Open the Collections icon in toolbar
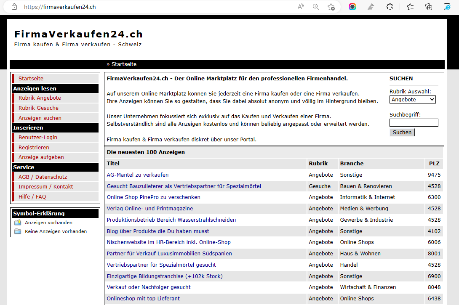The image size is (459, 305). tap(429, 7)
